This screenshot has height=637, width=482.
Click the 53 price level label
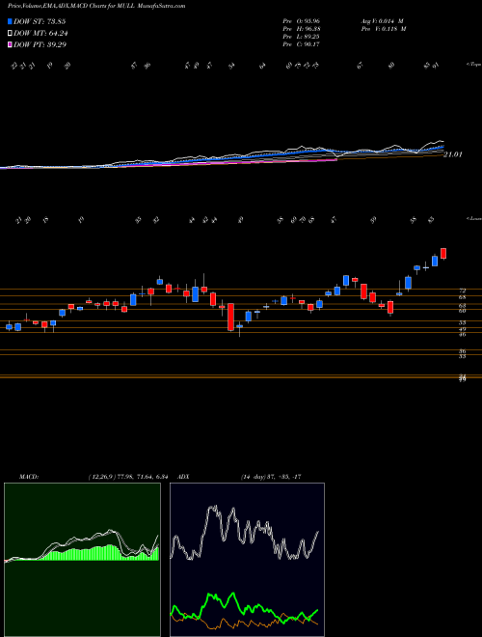(x=462, y=322)
